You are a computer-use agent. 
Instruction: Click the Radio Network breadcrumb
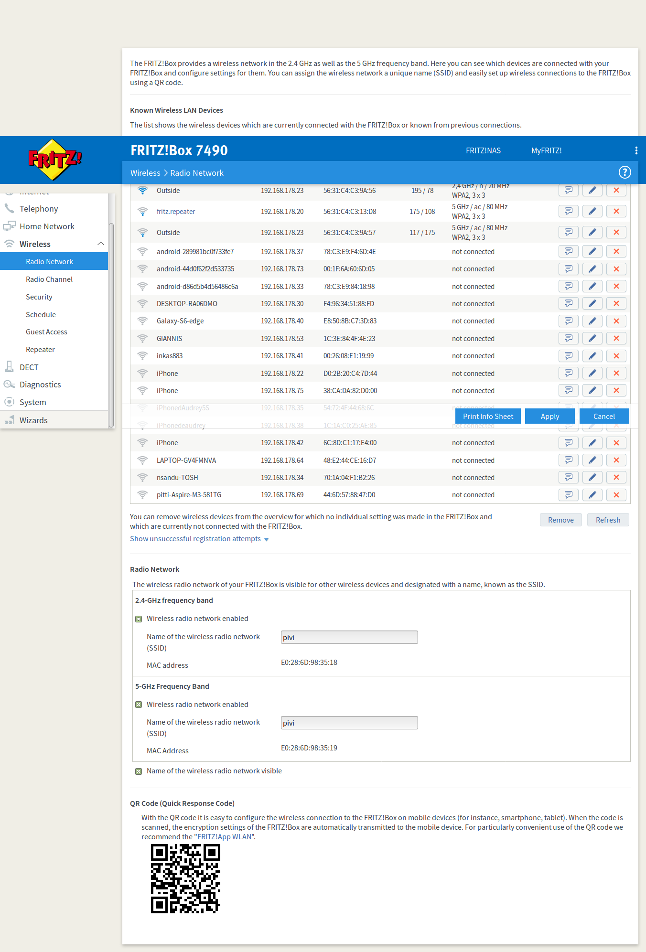coord(197,173)
